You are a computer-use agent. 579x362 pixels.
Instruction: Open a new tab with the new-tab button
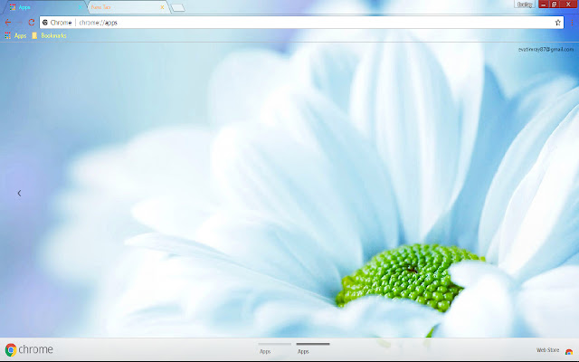point(178,8)
